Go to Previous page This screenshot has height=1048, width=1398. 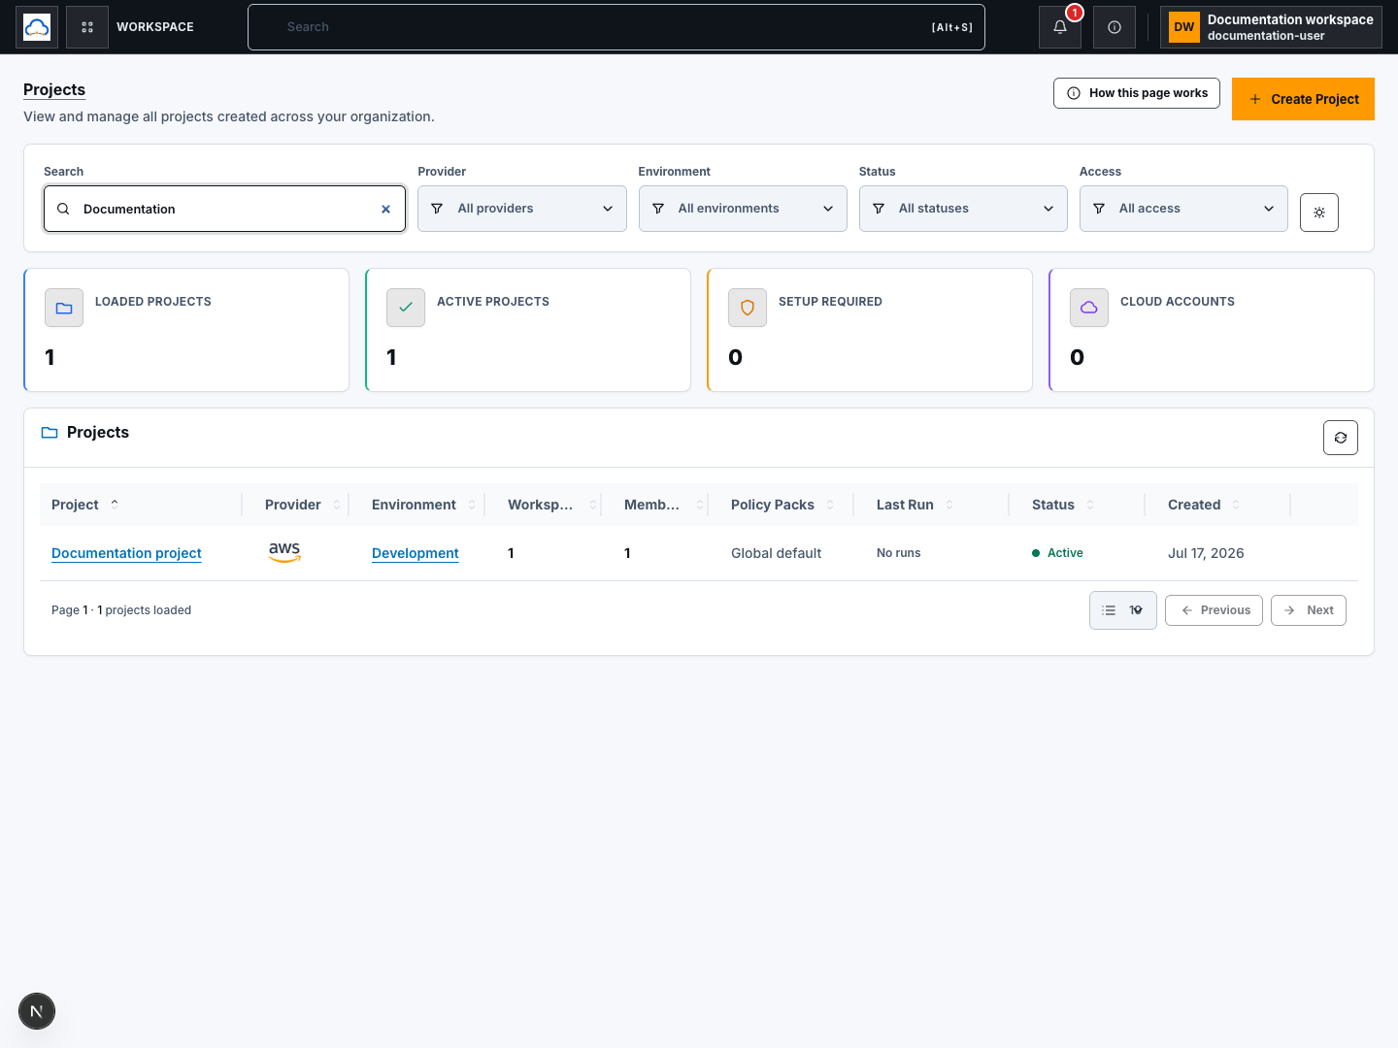click(x=1214, y=610)
